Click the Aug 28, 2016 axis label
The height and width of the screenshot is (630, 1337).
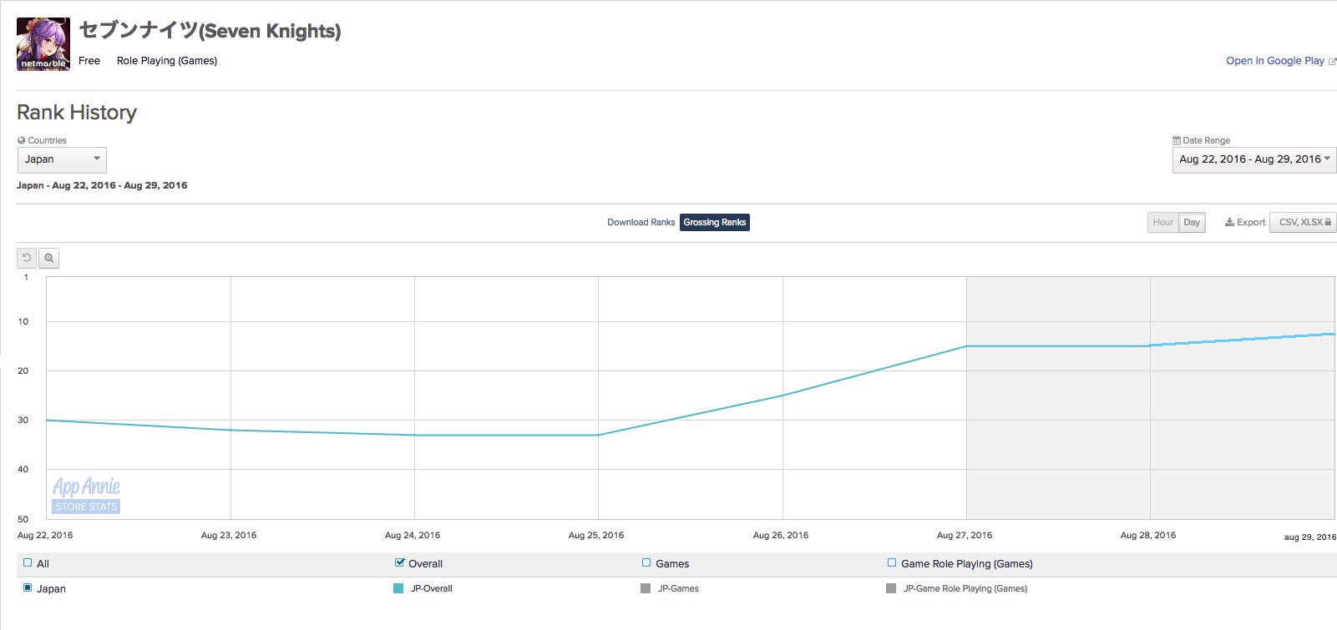(1148, 535)
